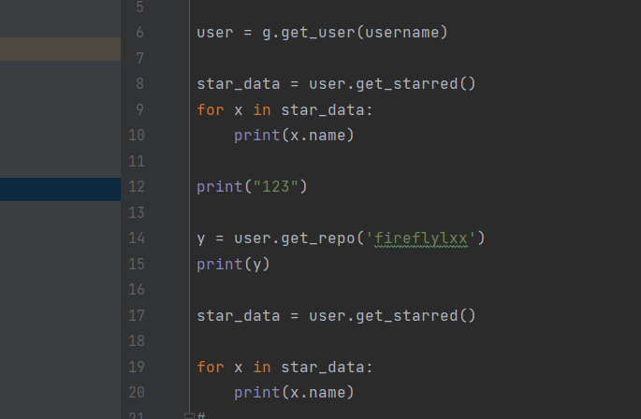Select the dark blue highlighted row in the side panel
The height and width of the screenshot is (419, 641).
tap(60, 189)
